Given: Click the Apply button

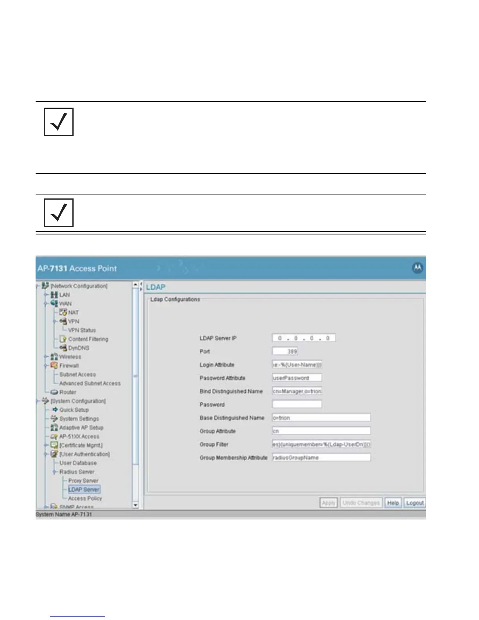Looking at the screenshot, I should point(329,503).
